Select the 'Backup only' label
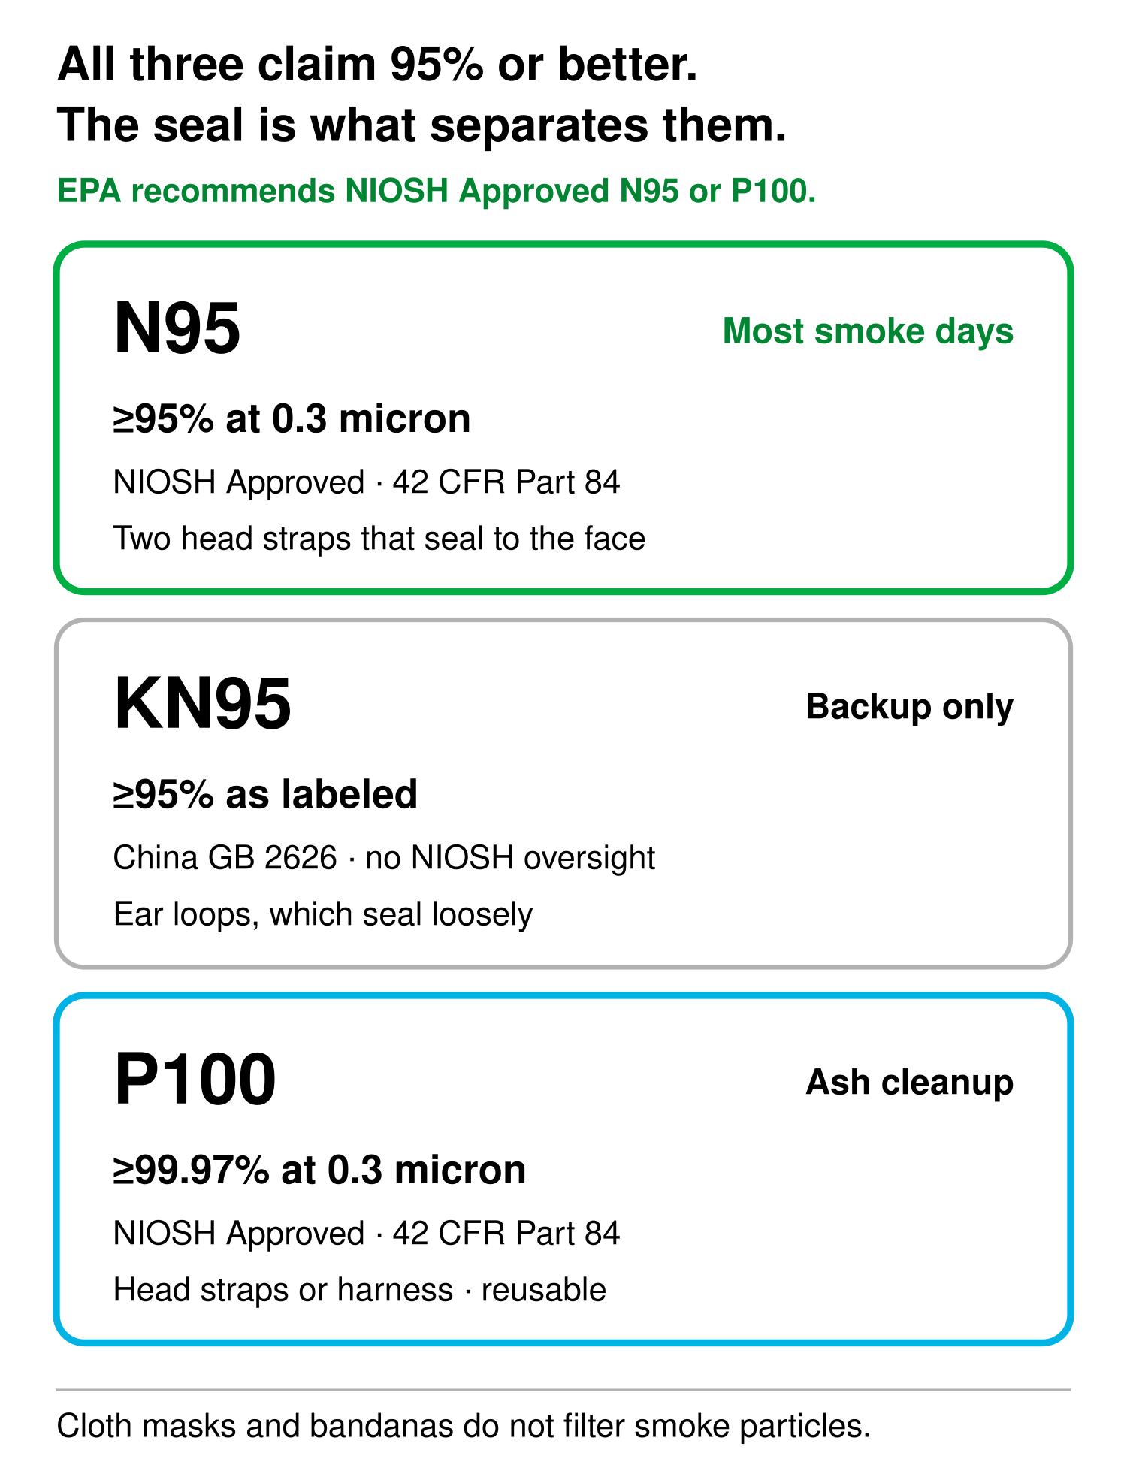 click(x=909, y=707)
